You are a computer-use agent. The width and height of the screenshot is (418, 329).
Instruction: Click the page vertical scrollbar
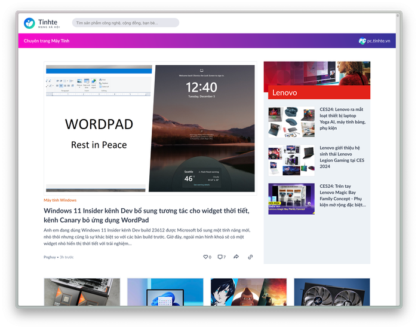point(398,159)
